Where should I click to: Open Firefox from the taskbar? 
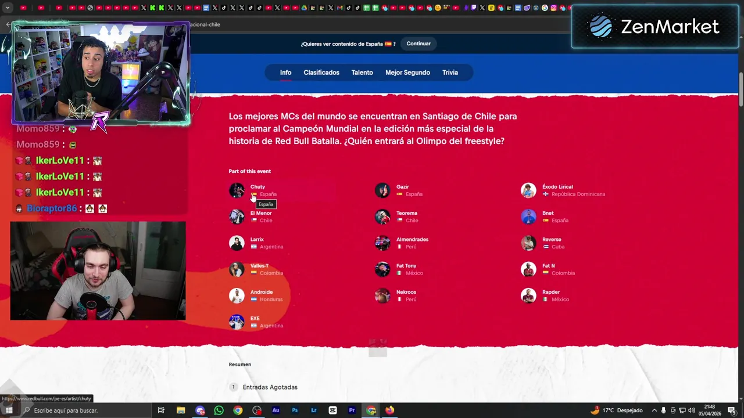(389, 410)
